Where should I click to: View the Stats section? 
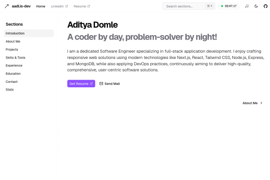click(29, 90)
